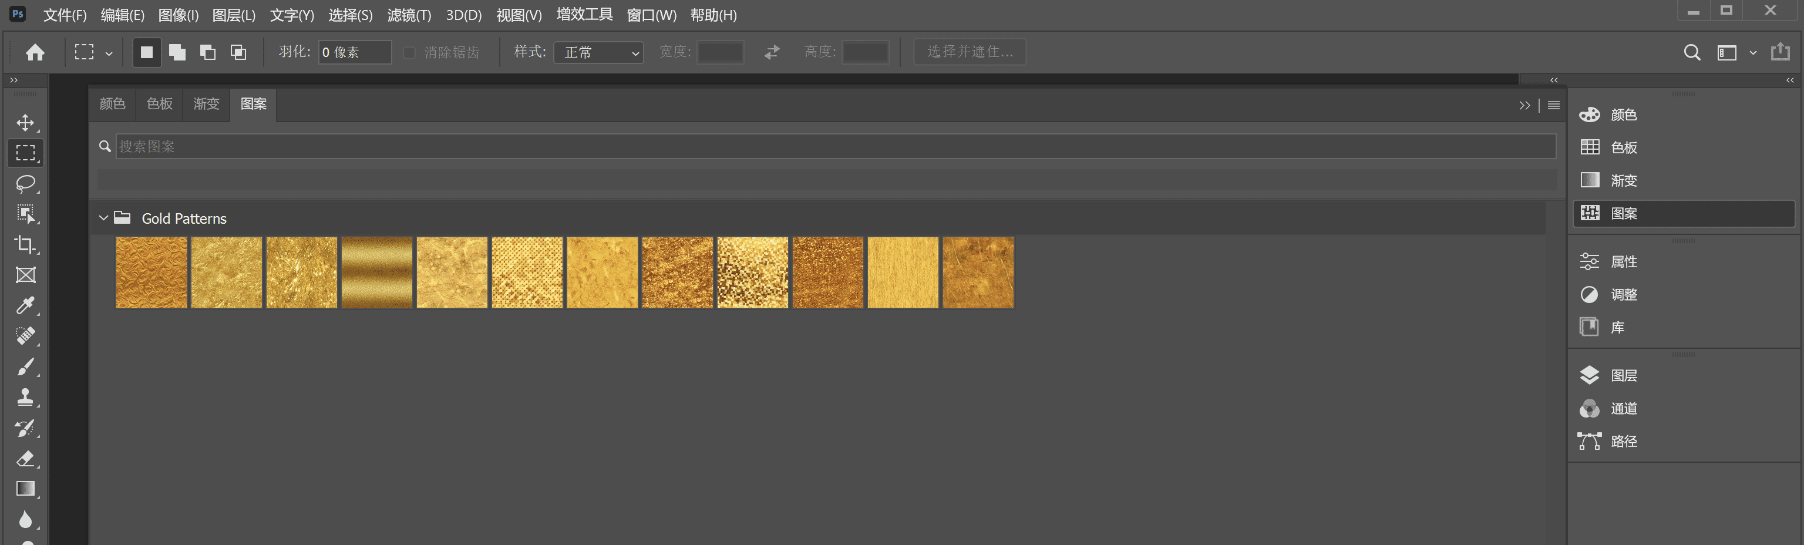The image size is (1804, 545).
Task: Choose Intersect with selection mode
Action: click(x=238, y=52)
